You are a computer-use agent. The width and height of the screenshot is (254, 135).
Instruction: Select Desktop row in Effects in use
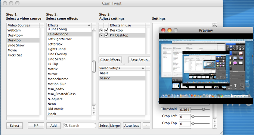pos(122,30)
